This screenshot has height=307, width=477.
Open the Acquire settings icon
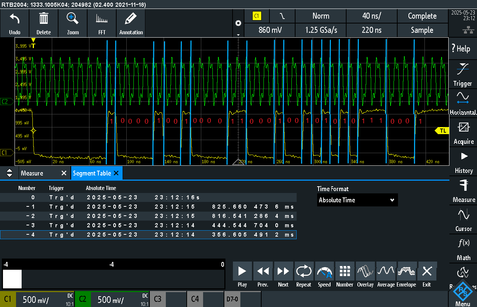click(462, 132)
